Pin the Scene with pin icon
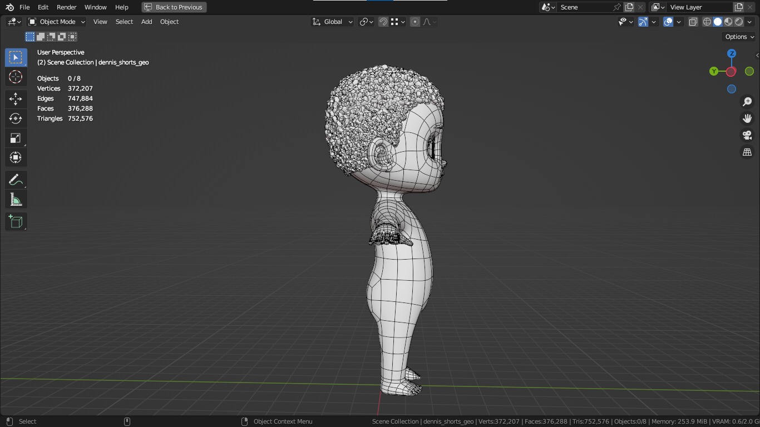The width and height of the screenshot is (760, 427). (616, 7)
